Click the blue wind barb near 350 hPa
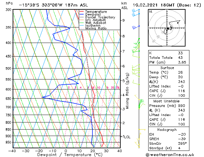204x157 pixels. point(136,27)
